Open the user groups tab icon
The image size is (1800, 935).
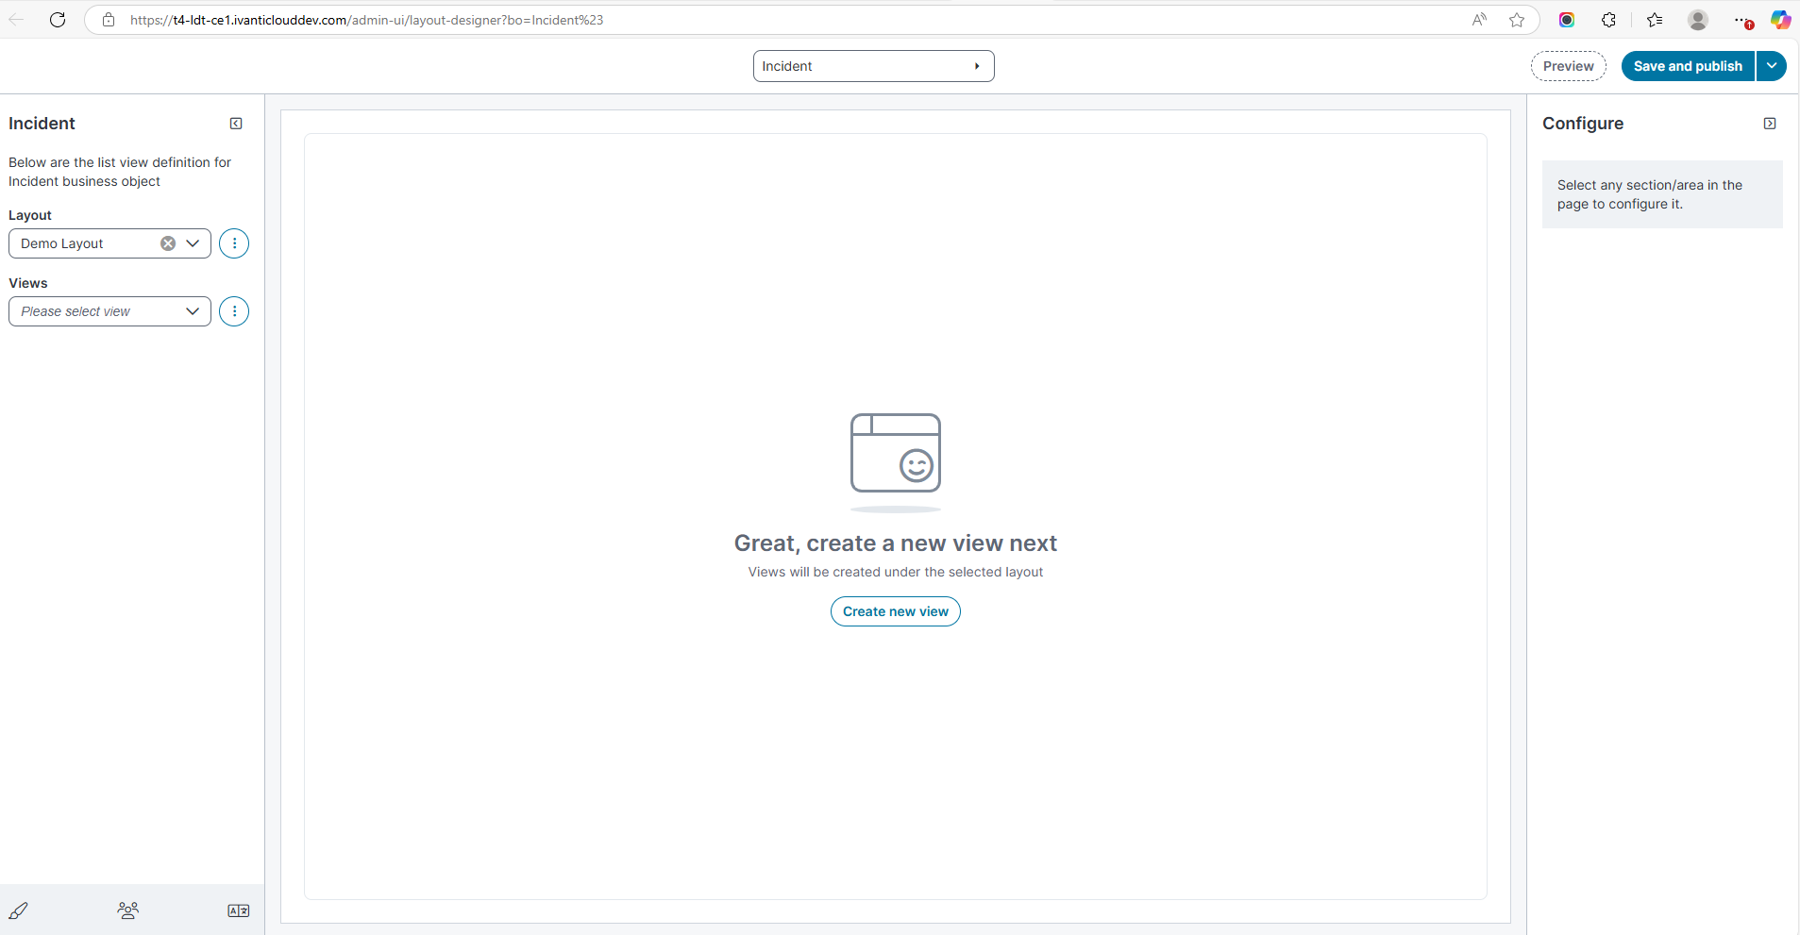click(128, 910)
